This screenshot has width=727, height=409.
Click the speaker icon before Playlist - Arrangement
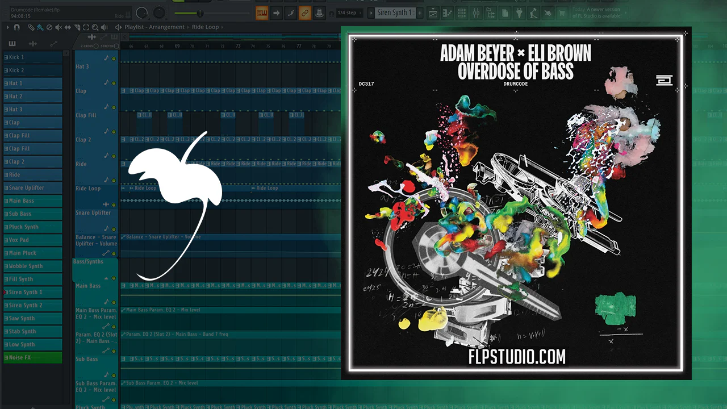click(x=118, y=27)
